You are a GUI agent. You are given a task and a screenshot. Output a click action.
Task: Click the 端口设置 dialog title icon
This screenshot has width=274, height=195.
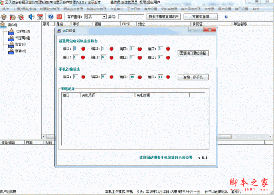(x=59, y=31)
